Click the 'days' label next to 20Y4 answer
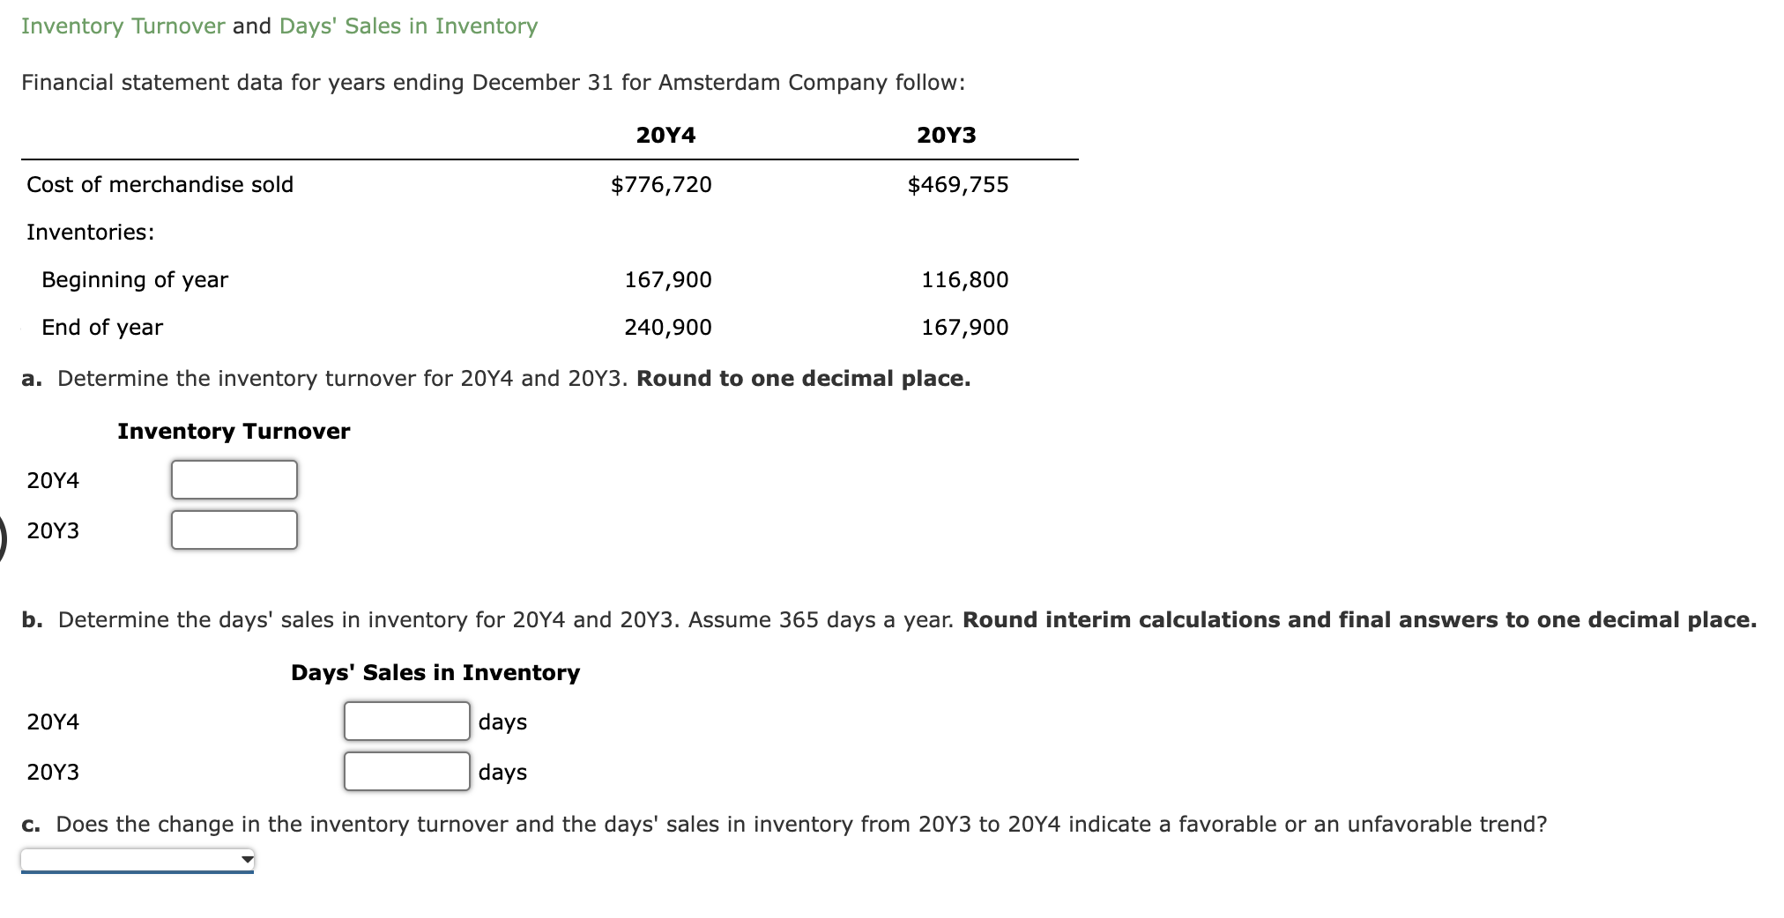Screen dimensions: 1784x918 click(502, 721)
